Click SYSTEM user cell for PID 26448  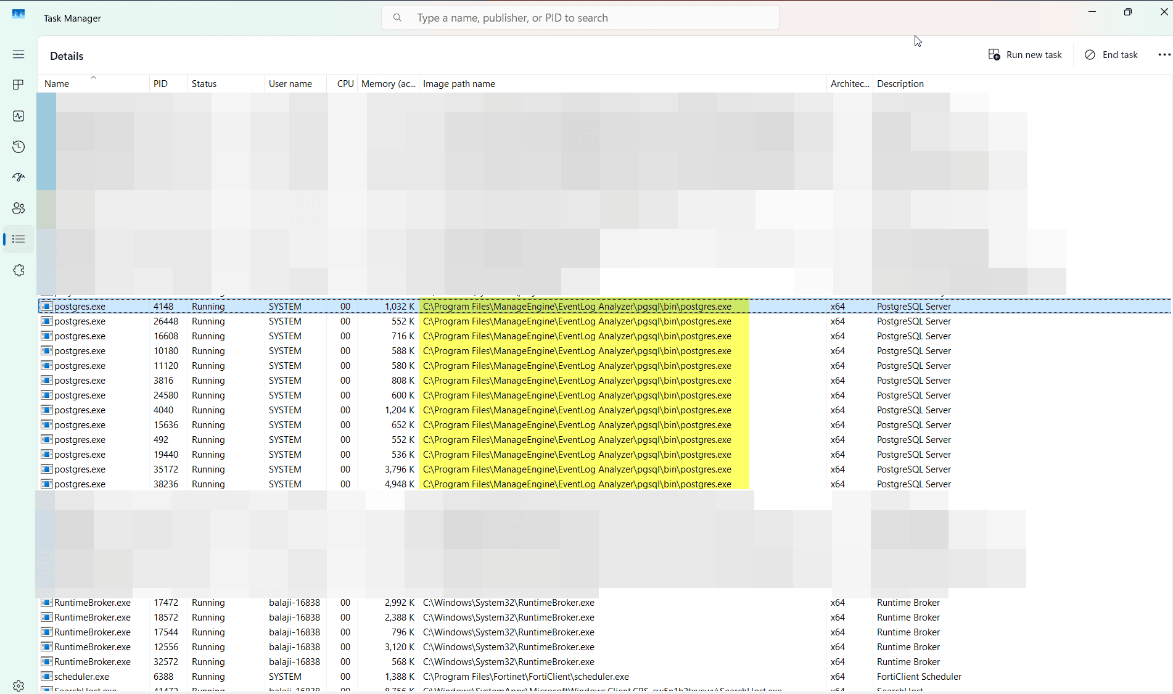click(285, 321)
